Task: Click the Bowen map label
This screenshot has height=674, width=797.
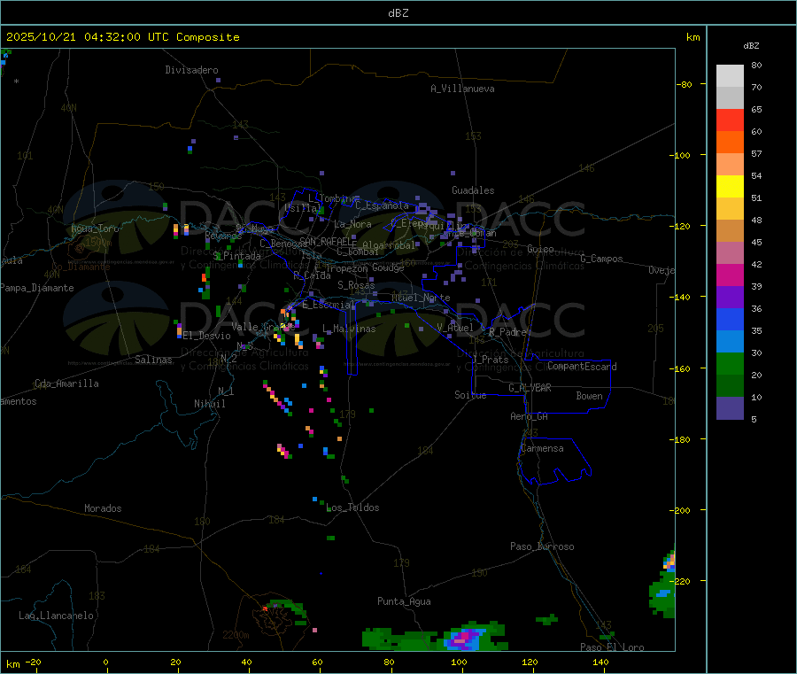Action: [589, 396]
